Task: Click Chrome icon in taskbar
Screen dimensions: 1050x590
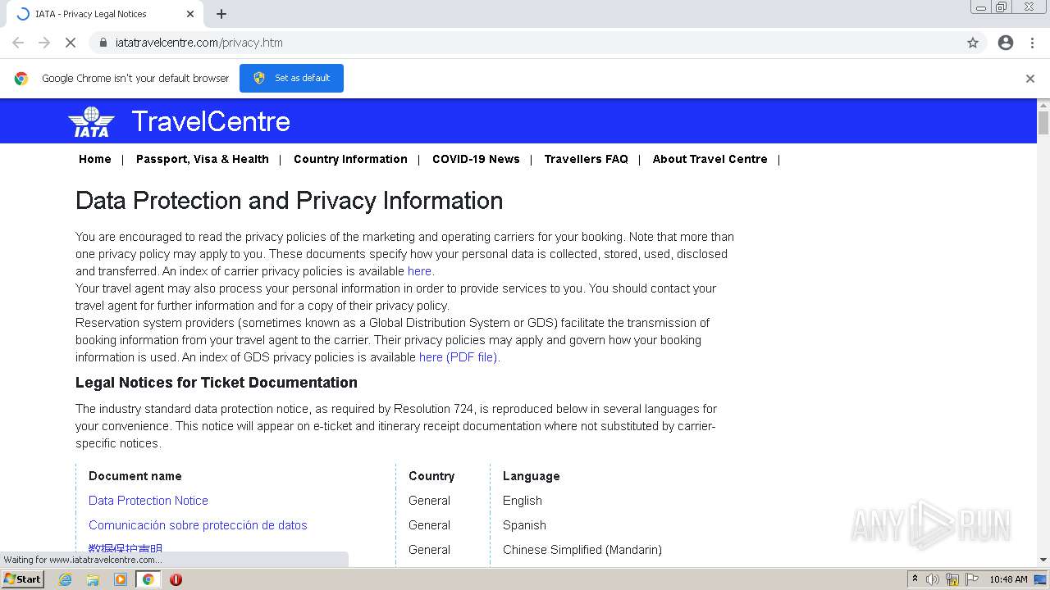Action: click(x=148, y=579)
